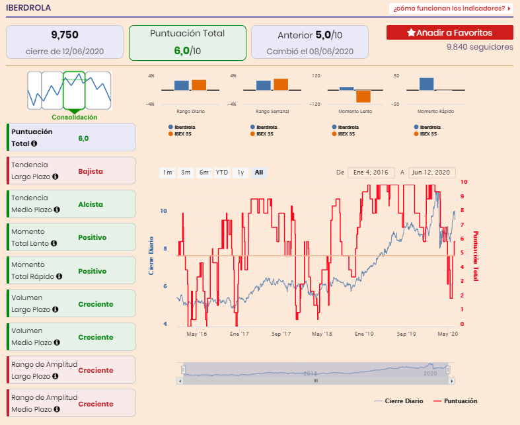This screenshot has width=520, height=425.
Task: Click the right arrow of chart navigator scrollbar
Action: [452, 381]
